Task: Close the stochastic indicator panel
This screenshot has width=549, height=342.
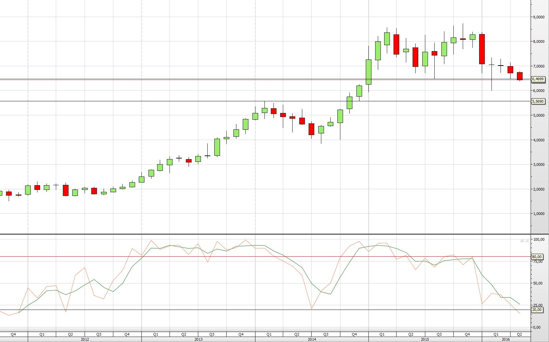Action: [x=527, y=241]
